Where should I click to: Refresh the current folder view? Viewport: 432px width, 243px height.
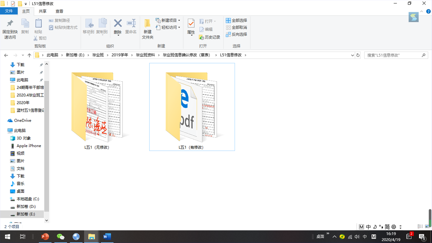pyautogui.click(x=358, y=55)
